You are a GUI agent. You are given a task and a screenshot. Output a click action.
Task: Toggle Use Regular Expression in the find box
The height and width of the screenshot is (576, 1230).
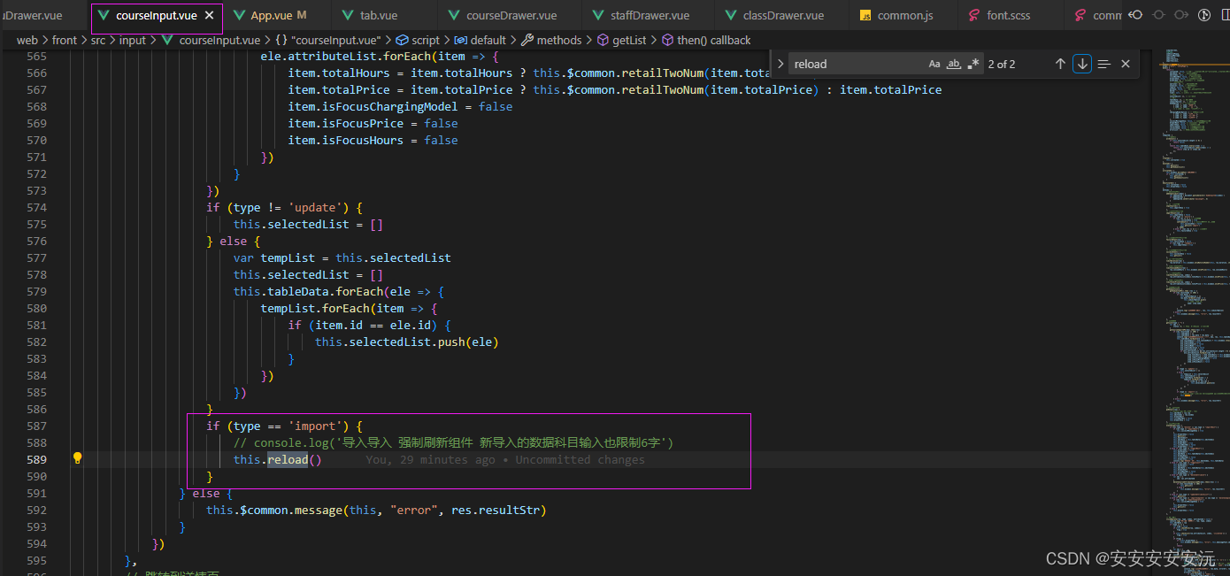pos(973,64)
